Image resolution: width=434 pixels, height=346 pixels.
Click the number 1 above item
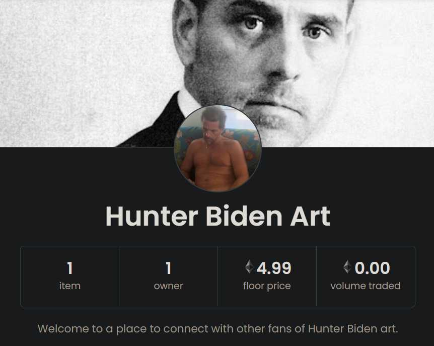(x=70, y=268)
